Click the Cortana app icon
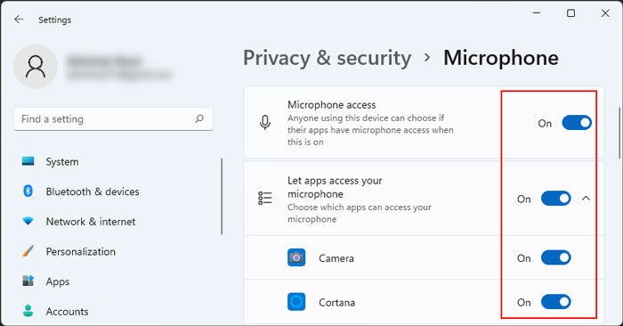 pos(296,302)
